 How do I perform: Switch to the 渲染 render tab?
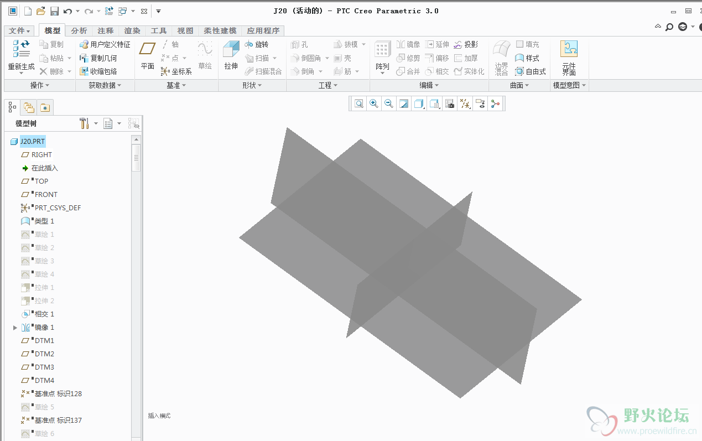click(132, 31)
